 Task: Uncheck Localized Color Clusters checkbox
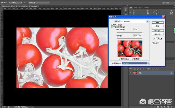[x=112, y=27]
